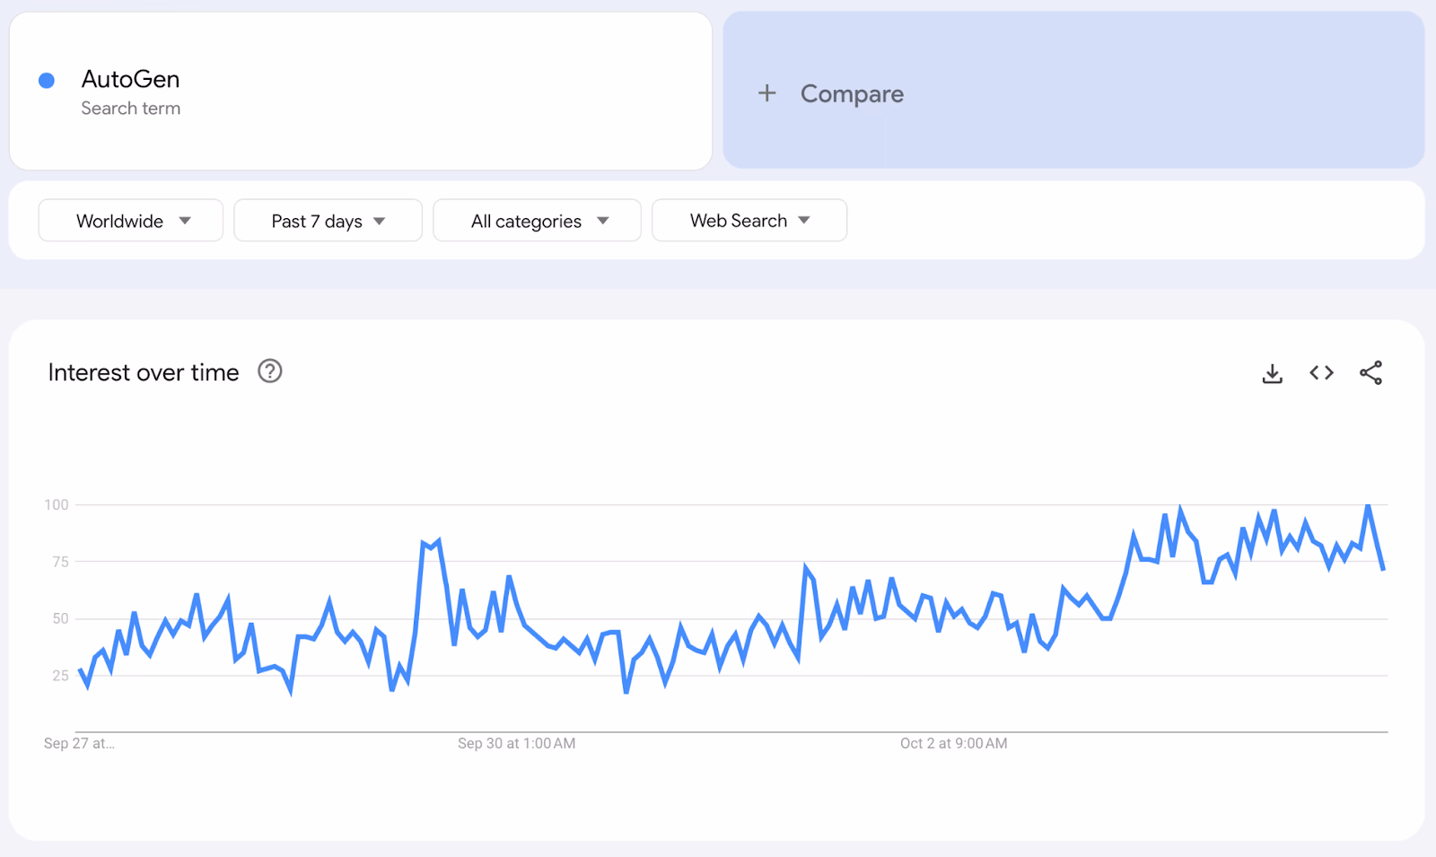Open the embed code icon
Viewport: 1436px width, 857px height.
click(x=1321, y=372)
